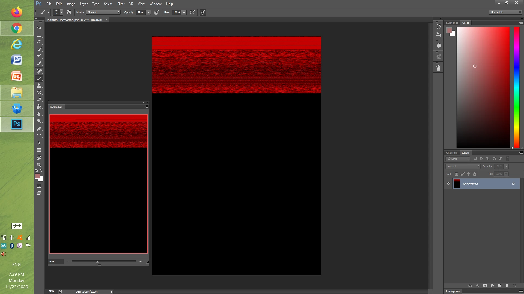524x294 pixels.
Task: Select the Lasso tool
Action: 39,42
